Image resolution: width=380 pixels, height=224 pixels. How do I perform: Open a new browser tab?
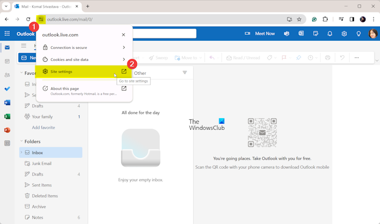(88, 7)
